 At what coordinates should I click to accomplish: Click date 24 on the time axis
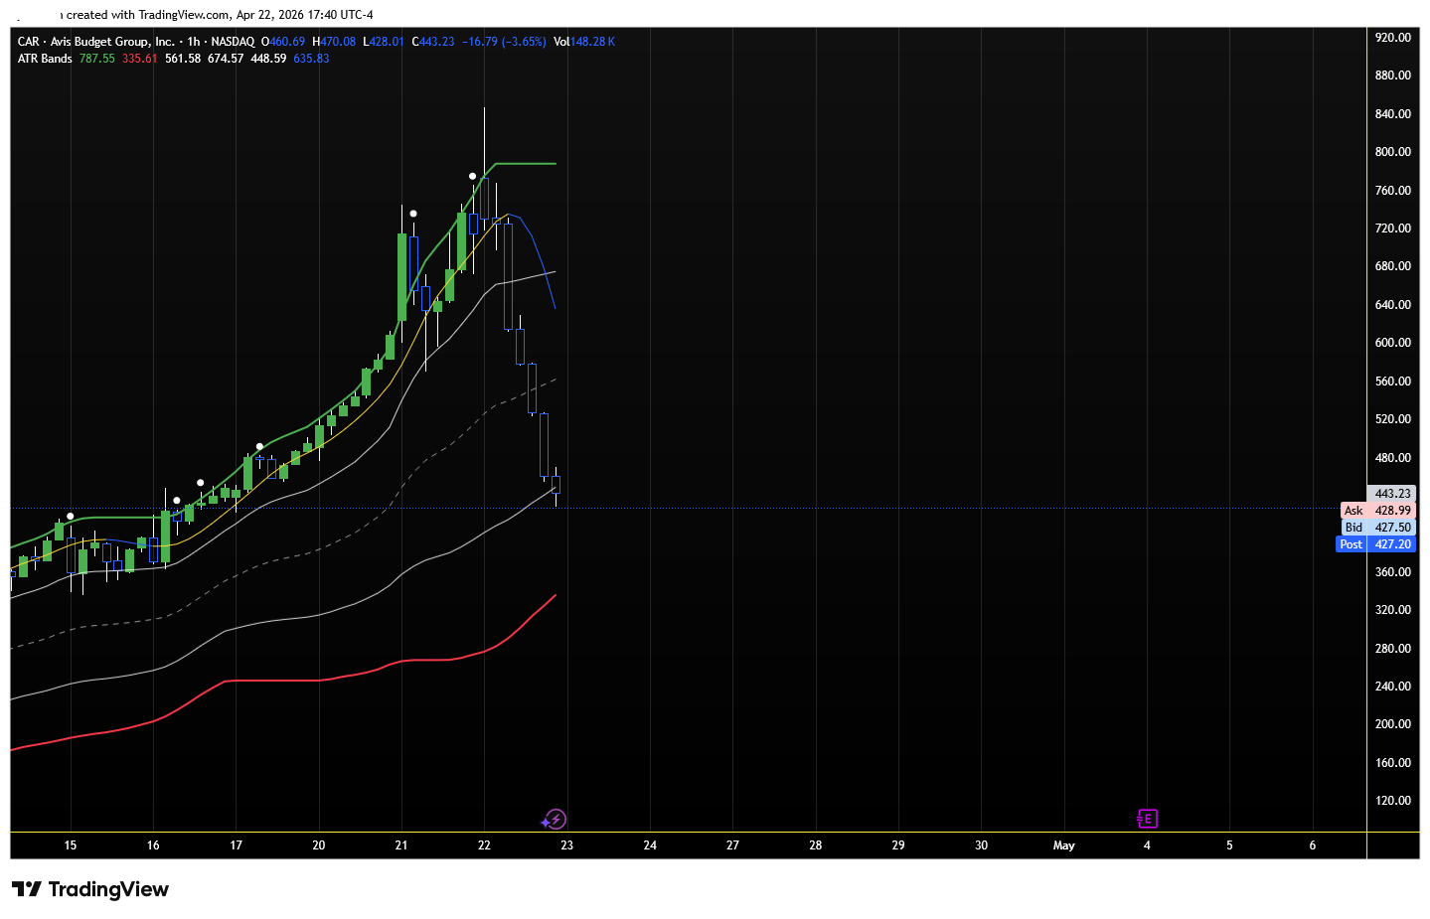[650, 845]
